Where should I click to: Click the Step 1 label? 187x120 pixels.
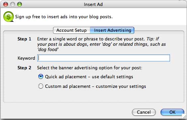24,39
